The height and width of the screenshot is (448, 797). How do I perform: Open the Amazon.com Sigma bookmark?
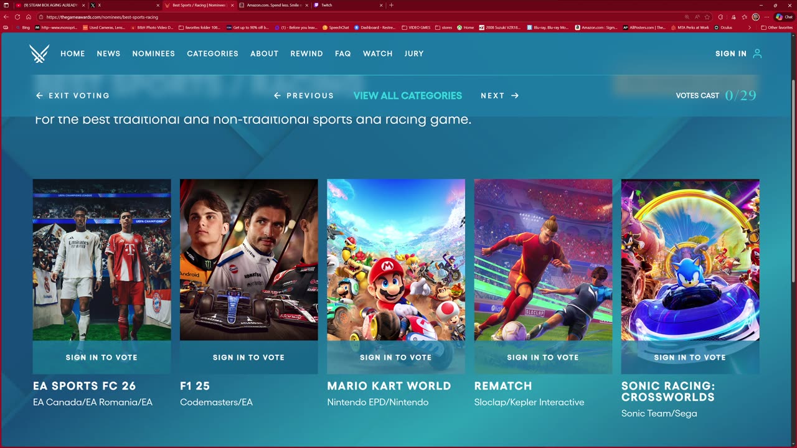tap(596, 27)
